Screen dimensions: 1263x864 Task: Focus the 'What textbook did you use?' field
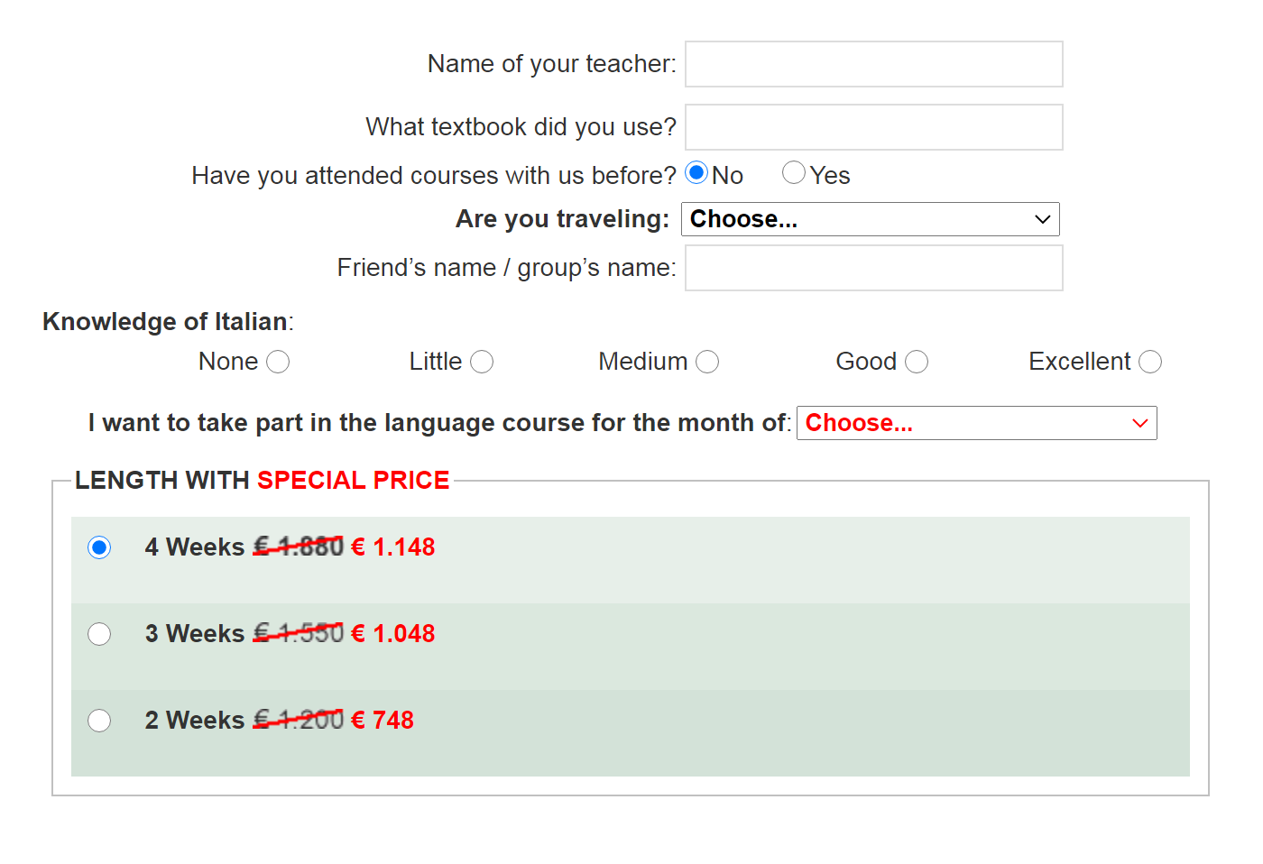[874, 127]
